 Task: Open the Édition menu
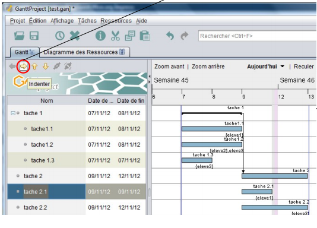(x=37, y=21)
